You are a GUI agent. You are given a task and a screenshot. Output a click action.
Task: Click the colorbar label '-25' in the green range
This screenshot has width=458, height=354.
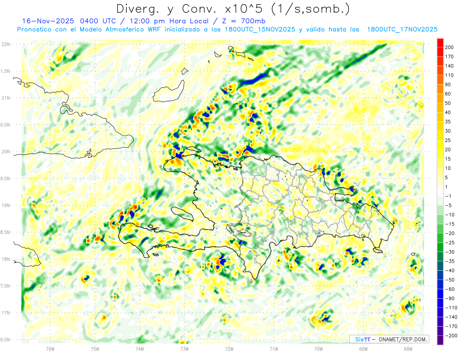[450, 242]
